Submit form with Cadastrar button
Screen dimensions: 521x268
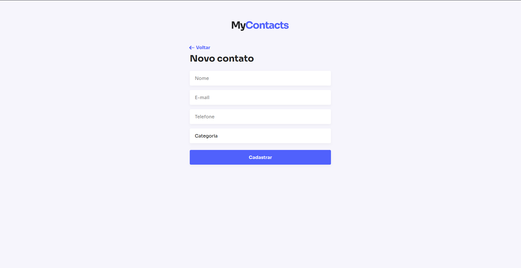pos(260,157)
